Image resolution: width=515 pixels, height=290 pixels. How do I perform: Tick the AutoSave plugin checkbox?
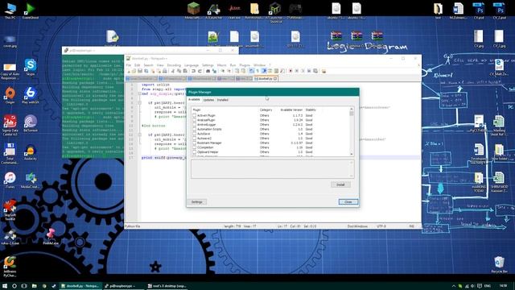pyautogui.click(x=195, y=134)
